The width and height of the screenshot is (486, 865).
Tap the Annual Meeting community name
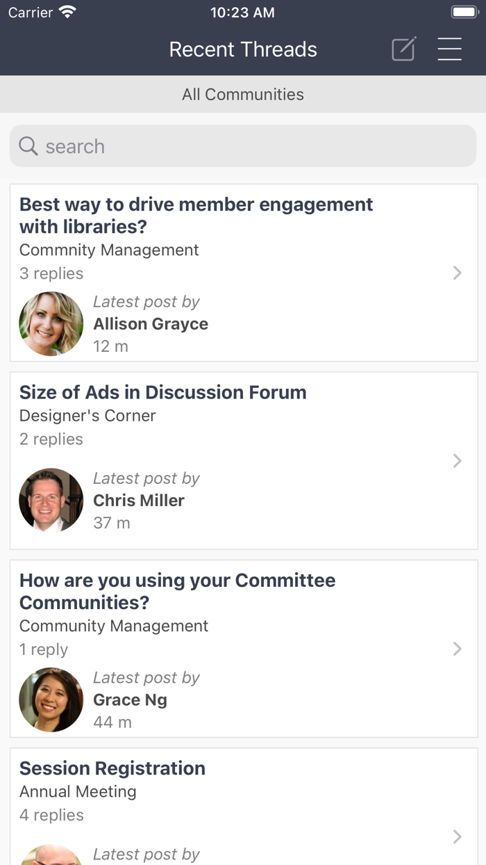coord(78,791)
